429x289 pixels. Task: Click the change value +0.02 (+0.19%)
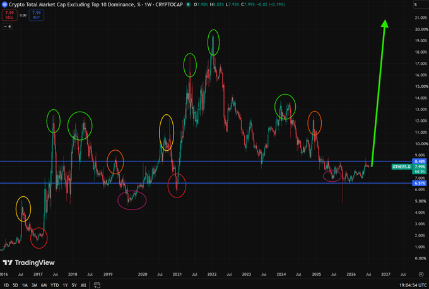click(271, 4)
